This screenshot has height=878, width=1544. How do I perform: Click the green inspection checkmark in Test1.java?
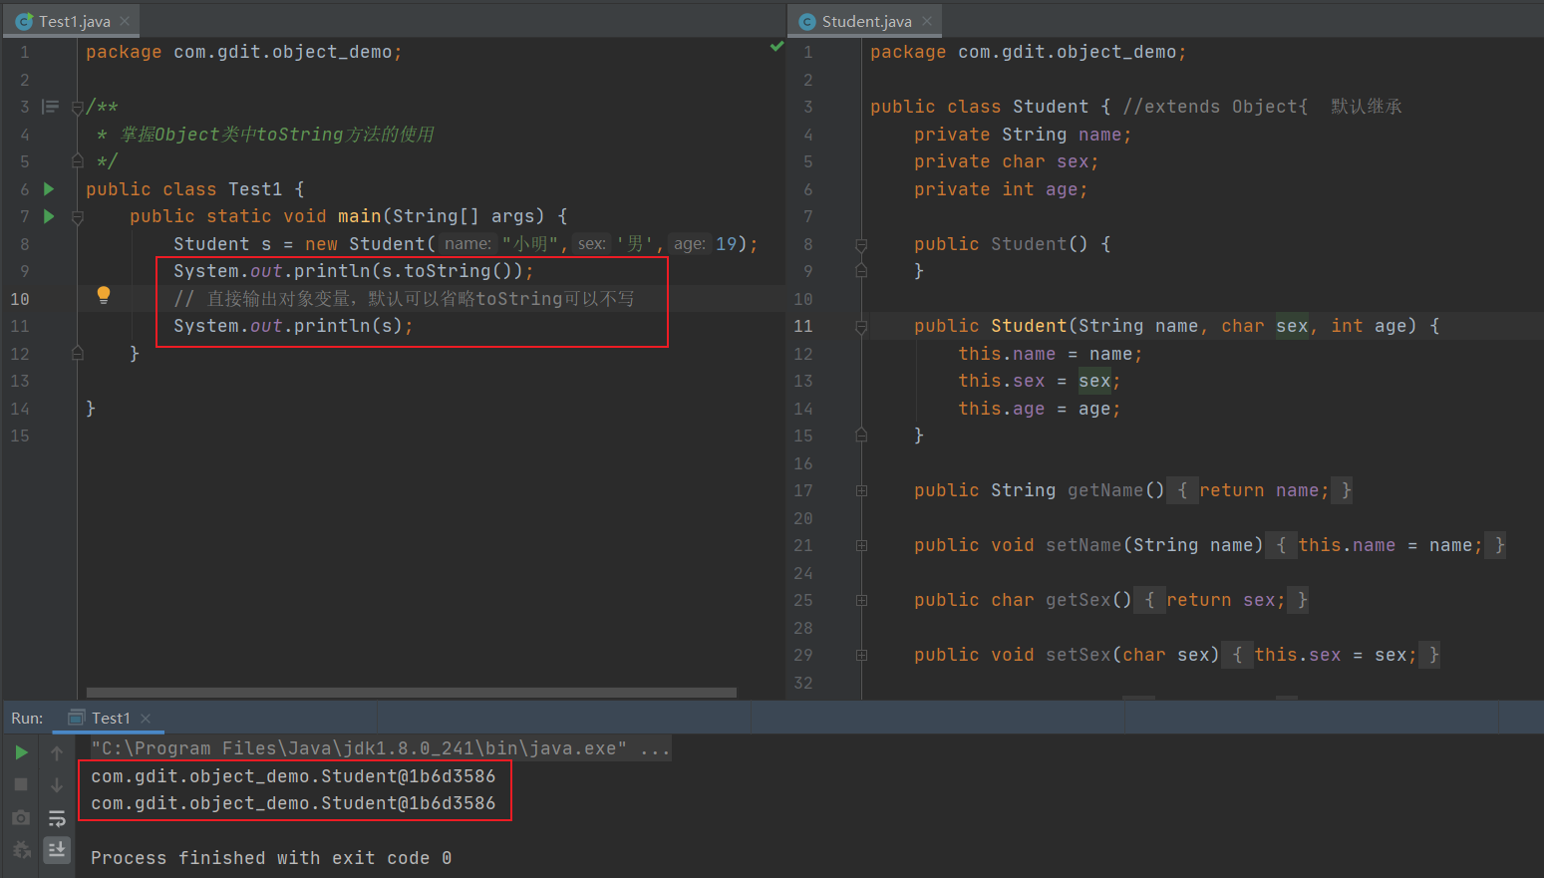pyautogui.click(x=776, y=47)
